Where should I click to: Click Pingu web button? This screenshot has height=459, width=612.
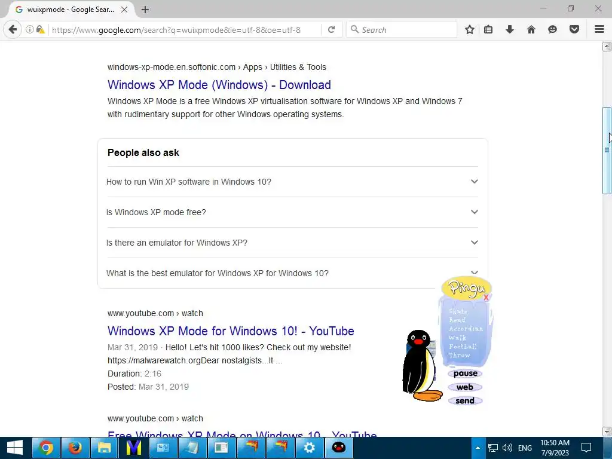(x=464, y=387)
